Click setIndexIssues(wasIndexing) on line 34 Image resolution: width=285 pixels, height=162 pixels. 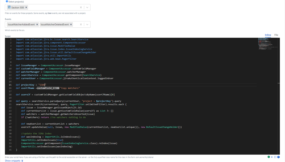(54, 147)
